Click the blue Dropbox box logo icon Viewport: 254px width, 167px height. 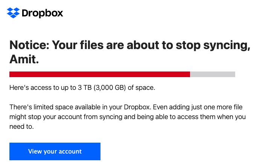point(13,13)
